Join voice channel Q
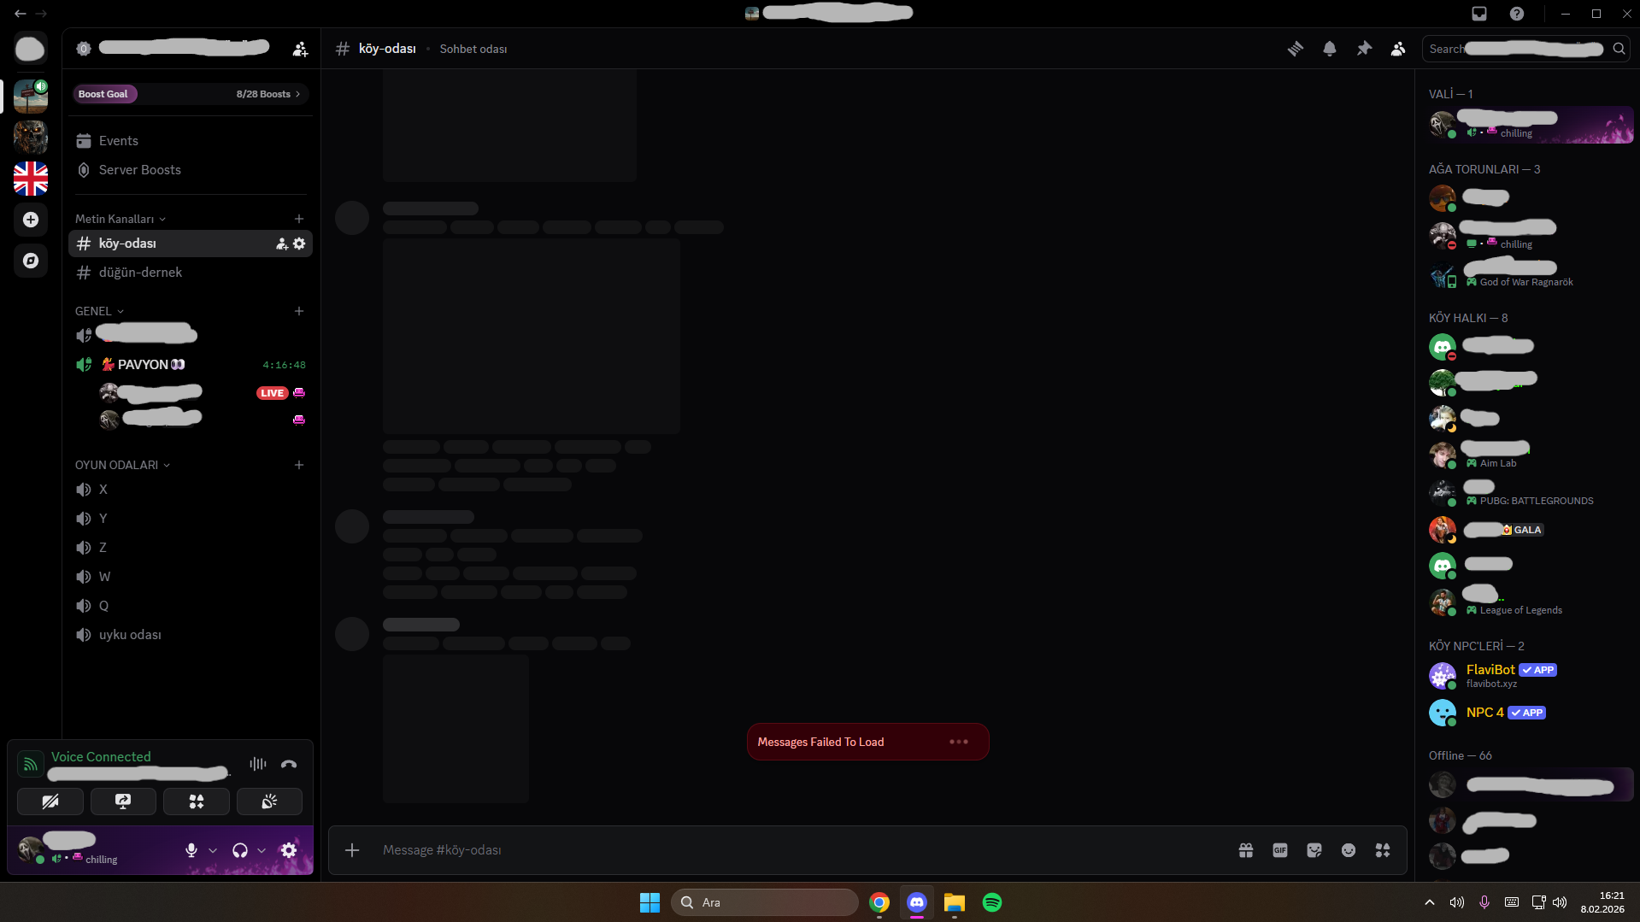Screen dimensions: 1640x922 pos(191,606)
